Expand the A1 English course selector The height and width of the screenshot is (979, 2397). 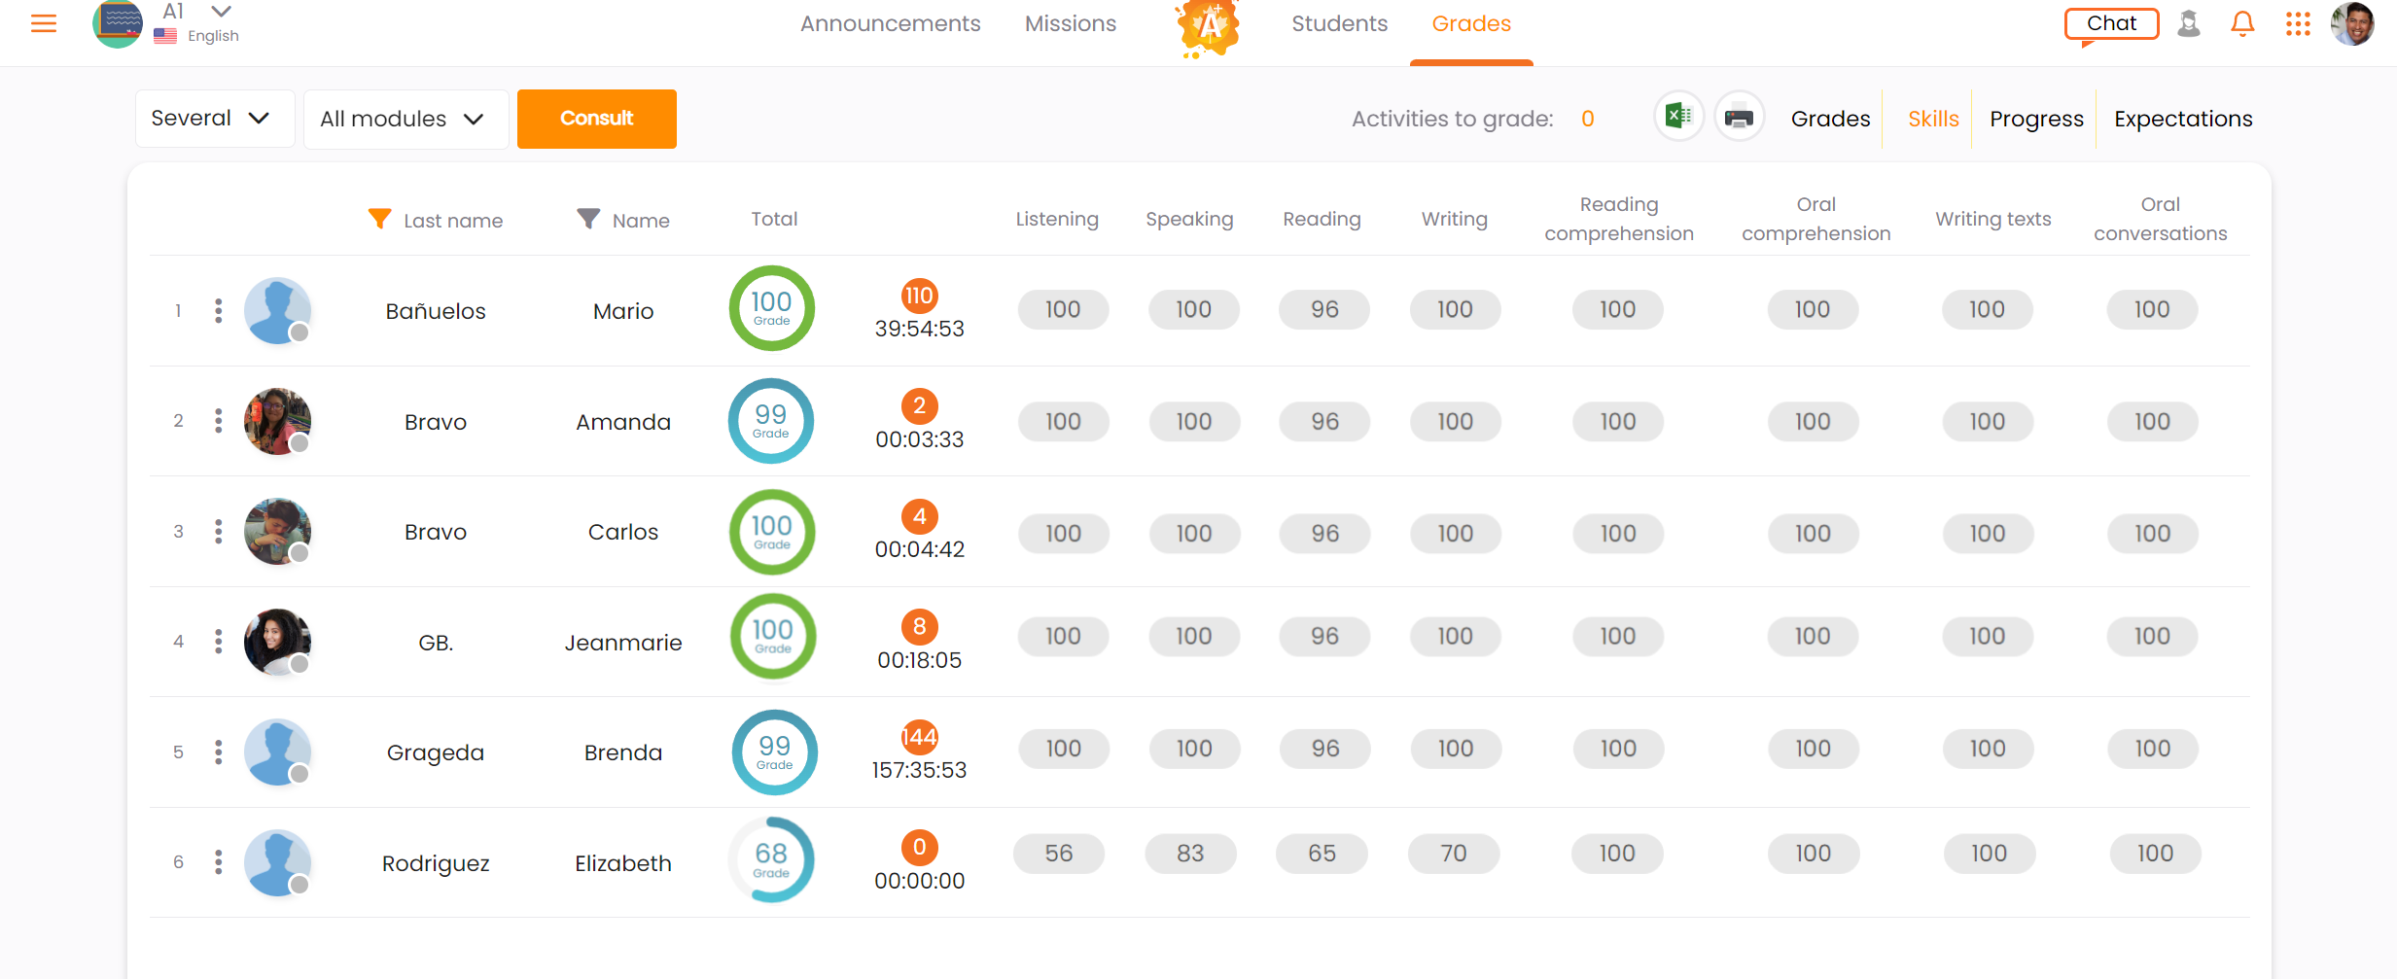coord(221,12)
